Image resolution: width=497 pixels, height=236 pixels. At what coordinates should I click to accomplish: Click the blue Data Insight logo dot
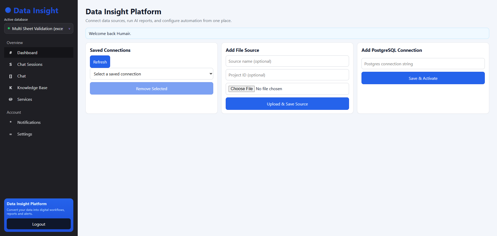(x=8, y=10)
